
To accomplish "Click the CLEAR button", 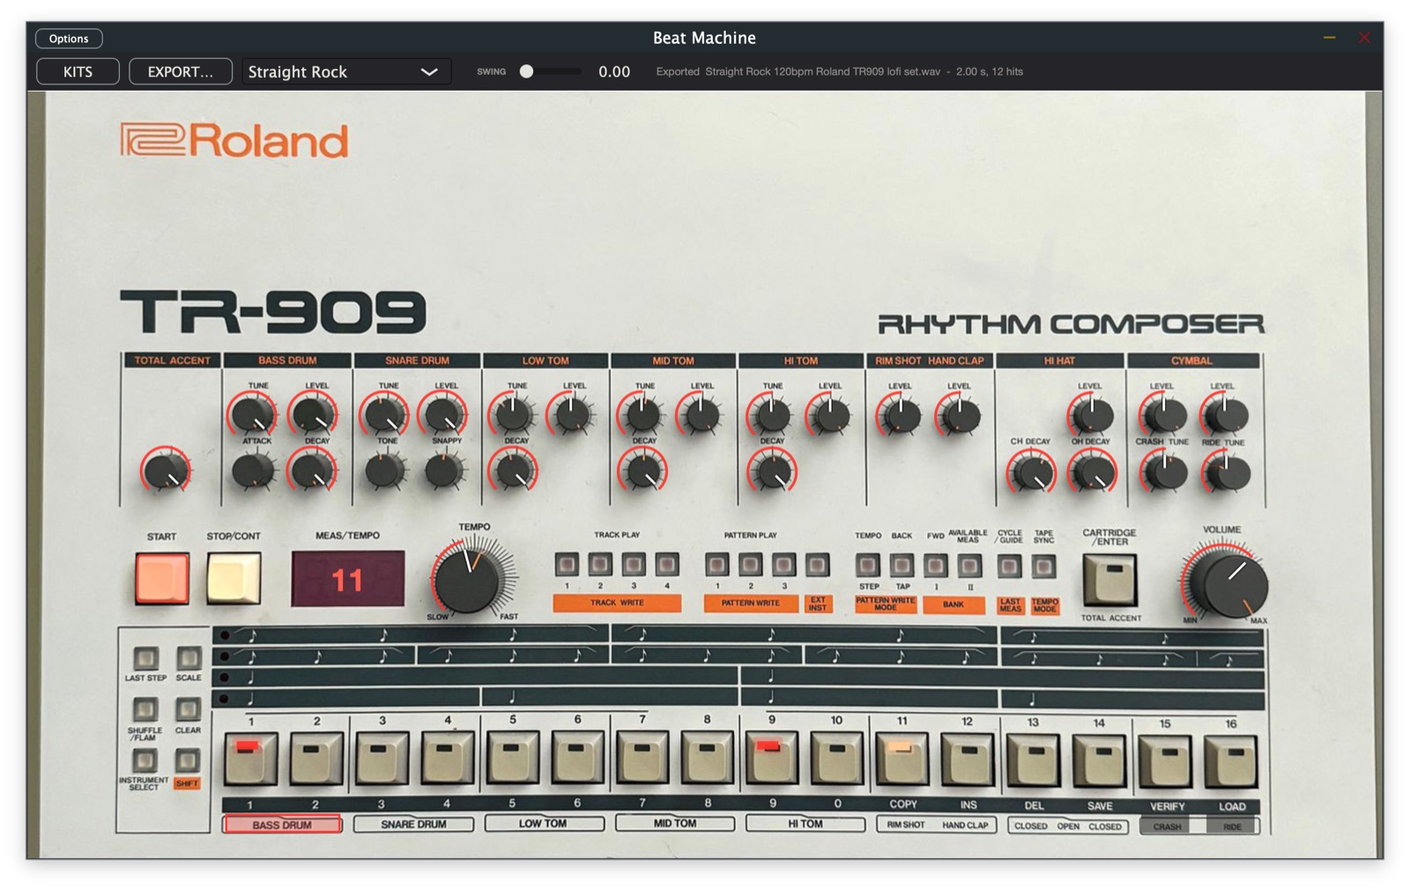I will 188,708.
